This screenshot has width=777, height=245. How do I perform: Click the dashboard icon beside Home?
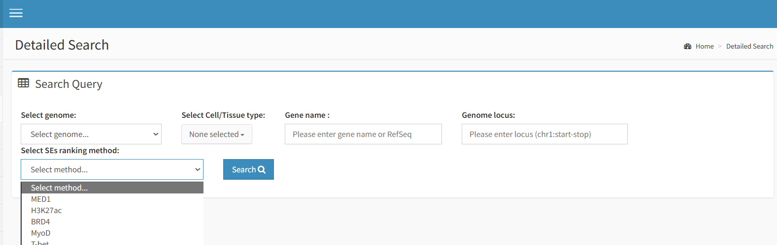point(687,46)
